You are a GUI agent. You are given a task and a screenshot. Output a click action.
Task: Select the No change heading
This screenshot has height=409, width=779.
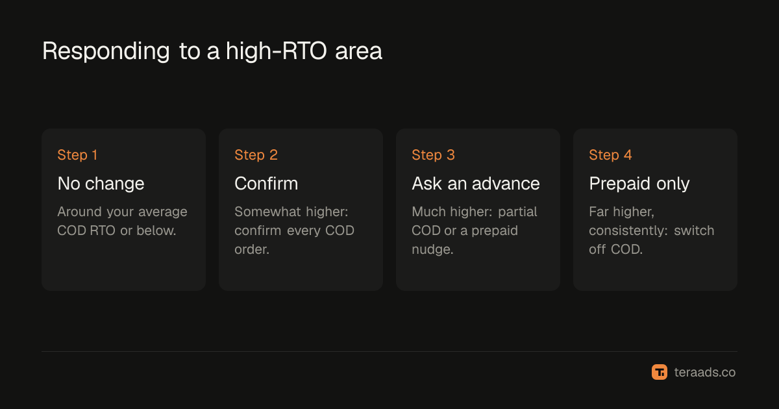pos(101,184)
